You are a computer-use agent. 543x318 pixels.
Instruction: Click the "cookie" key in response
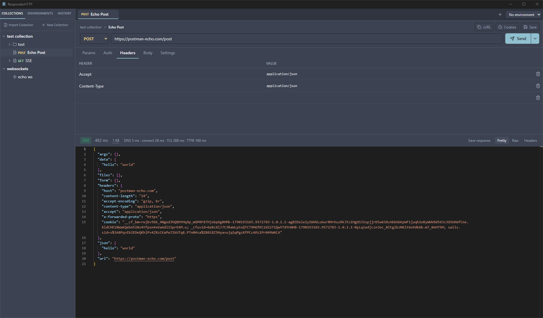coord(110,222)
